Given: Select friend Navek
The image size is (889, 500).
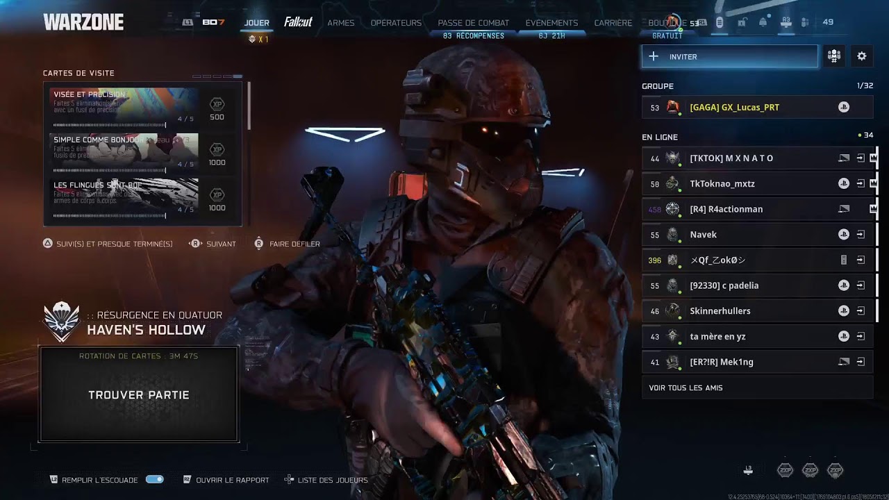Looking at the screenshot, I should point(757,235).
